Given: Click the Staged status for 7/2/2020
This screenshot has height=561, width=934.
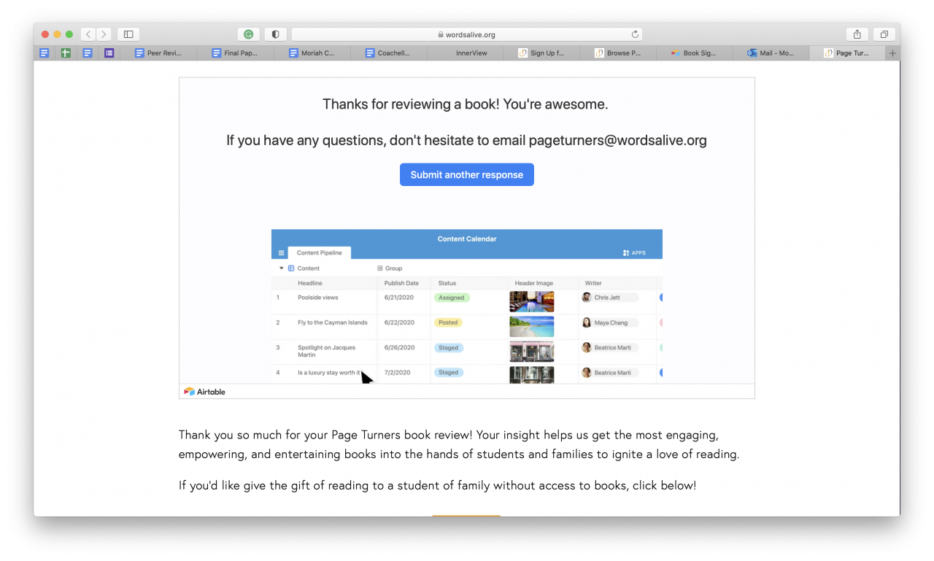Looking at the screenshot, I should (449, 372).
